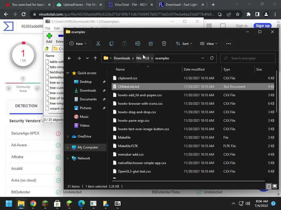Open the File menu in 7-Zip

point(48,28)
